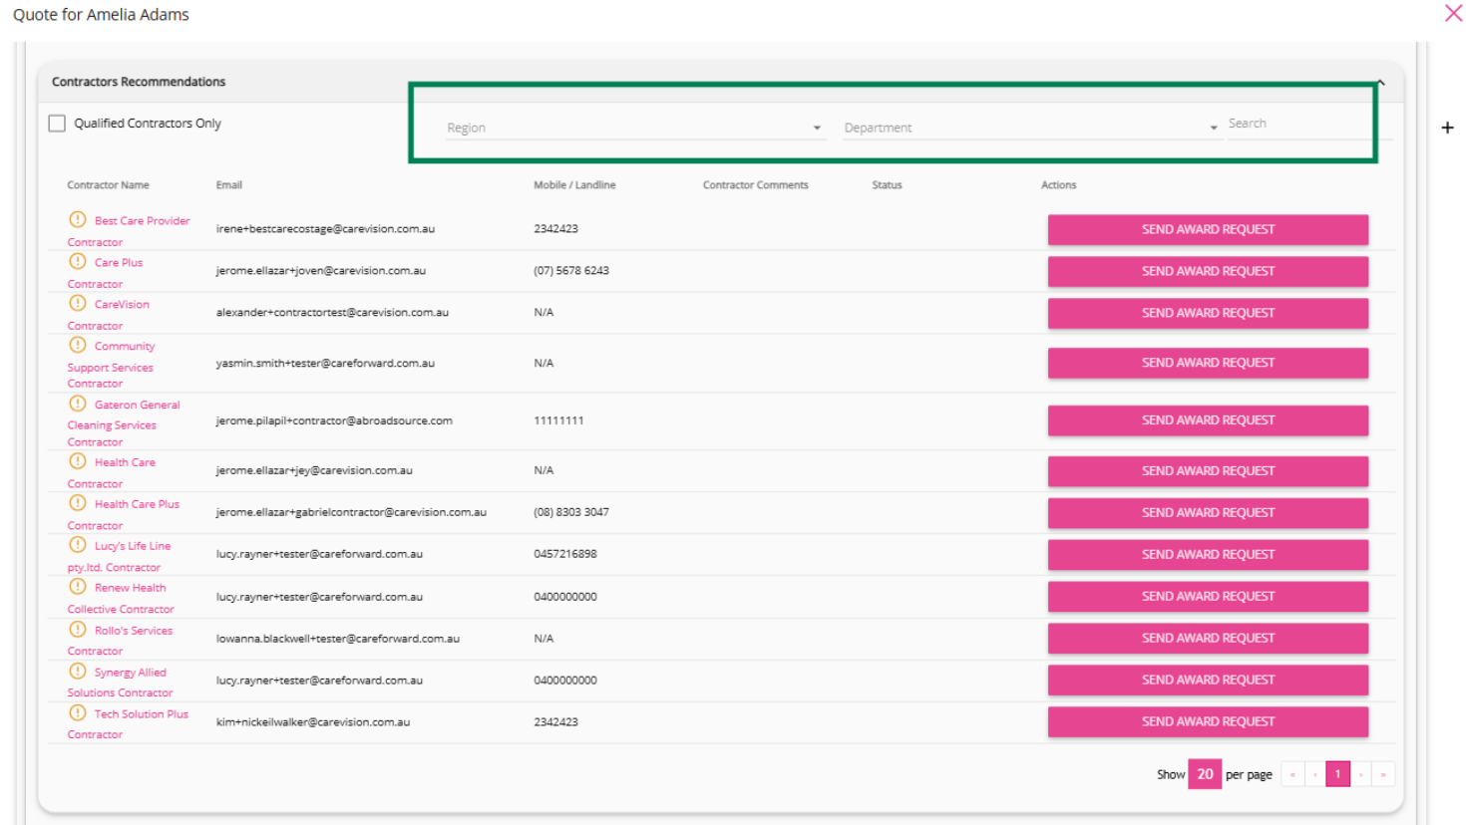Send award request to Rollo's Services
This screenshot has width=1466, height=825.
1208,639
